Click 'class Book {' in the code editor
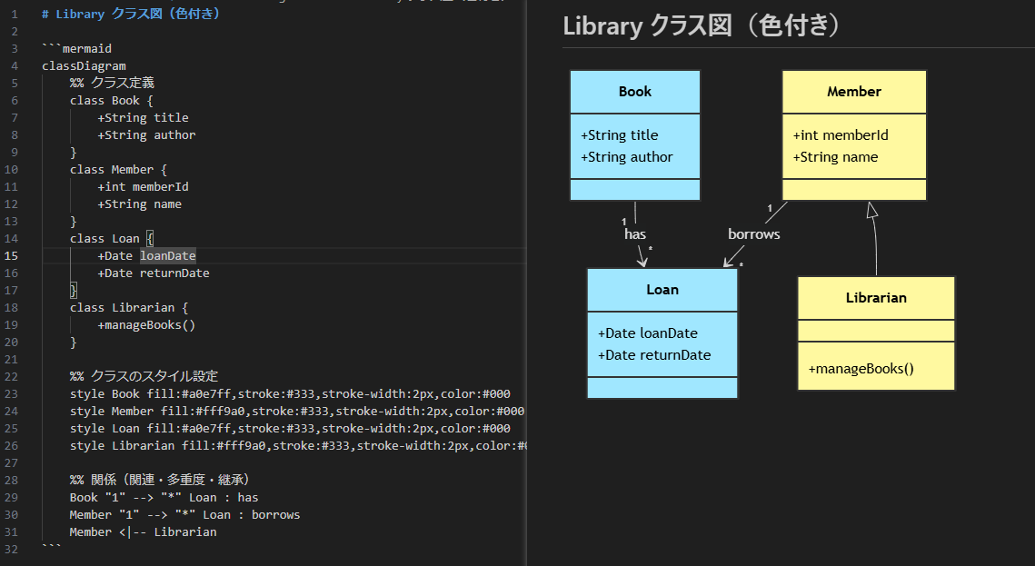 pos(112,100)
